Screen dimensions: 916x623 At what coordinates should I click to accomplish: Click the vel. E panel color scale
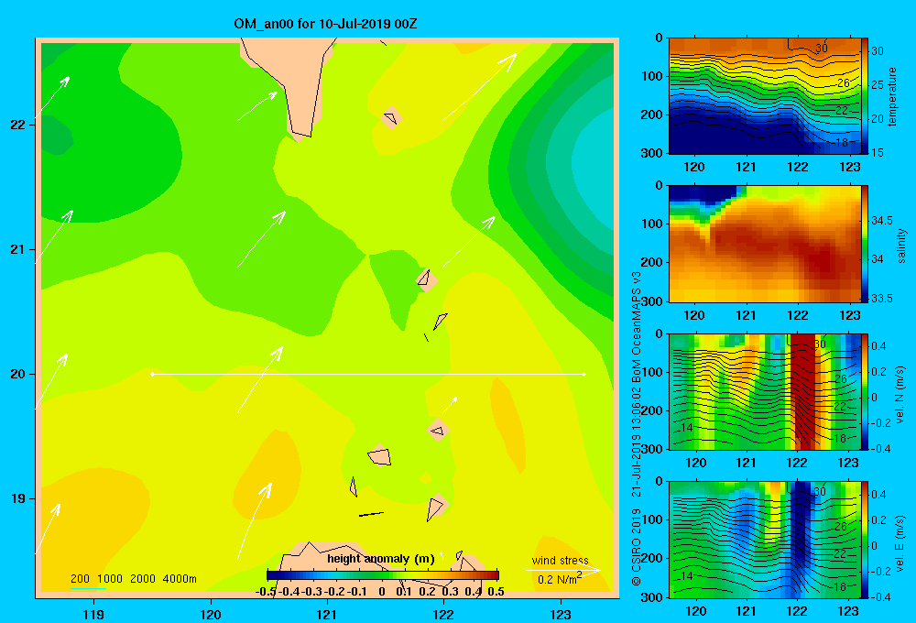coord(865,540)
